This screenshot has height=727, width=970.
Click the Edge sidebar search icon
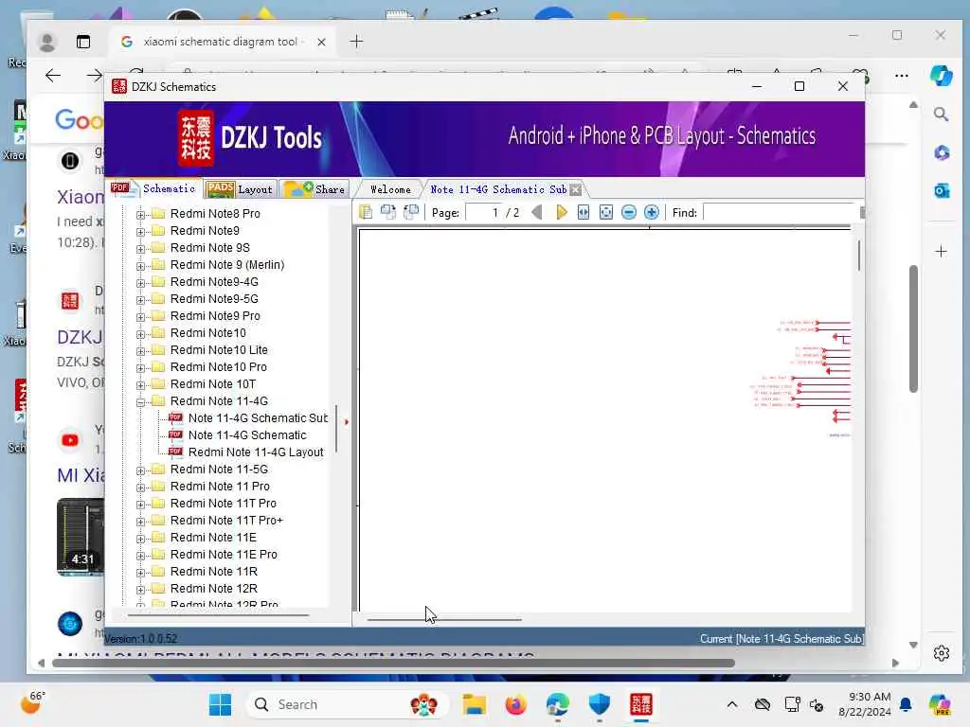[941, 114]
